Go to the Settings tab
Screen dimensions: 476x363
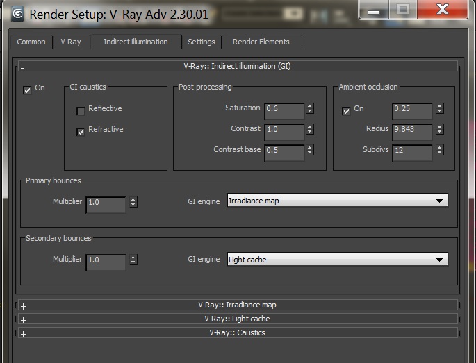pyautogui.click(x=202, y=42)
